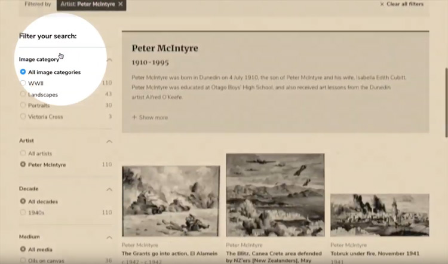Select the 1940s decade filter
The image size is (448, 264).
click(23, 212)
